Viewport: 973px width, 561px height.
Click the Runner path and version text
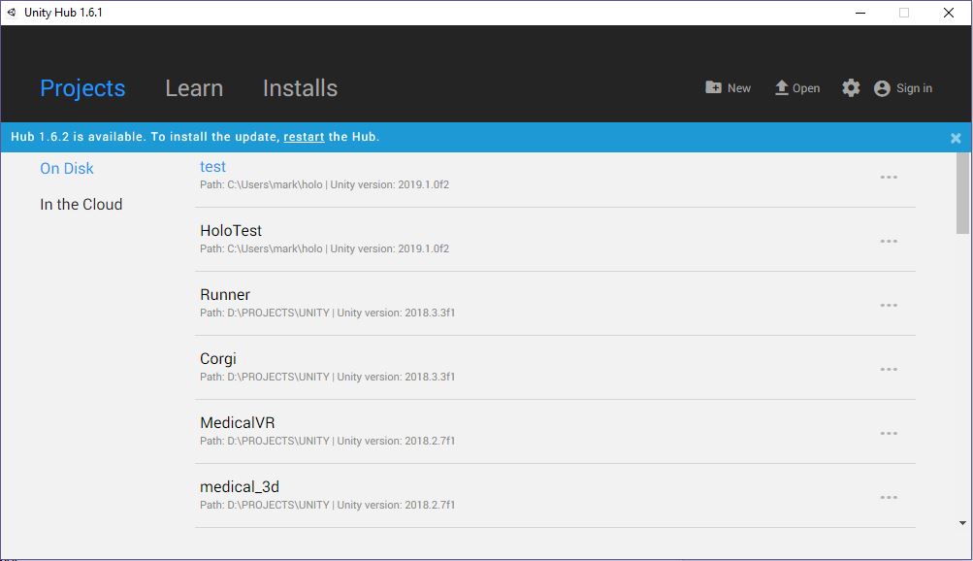(327, 313)
